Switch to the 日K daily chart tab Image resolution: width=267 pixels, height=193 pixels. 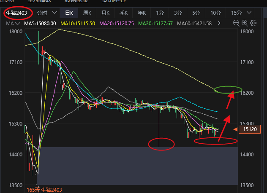(x=69, y=13)
